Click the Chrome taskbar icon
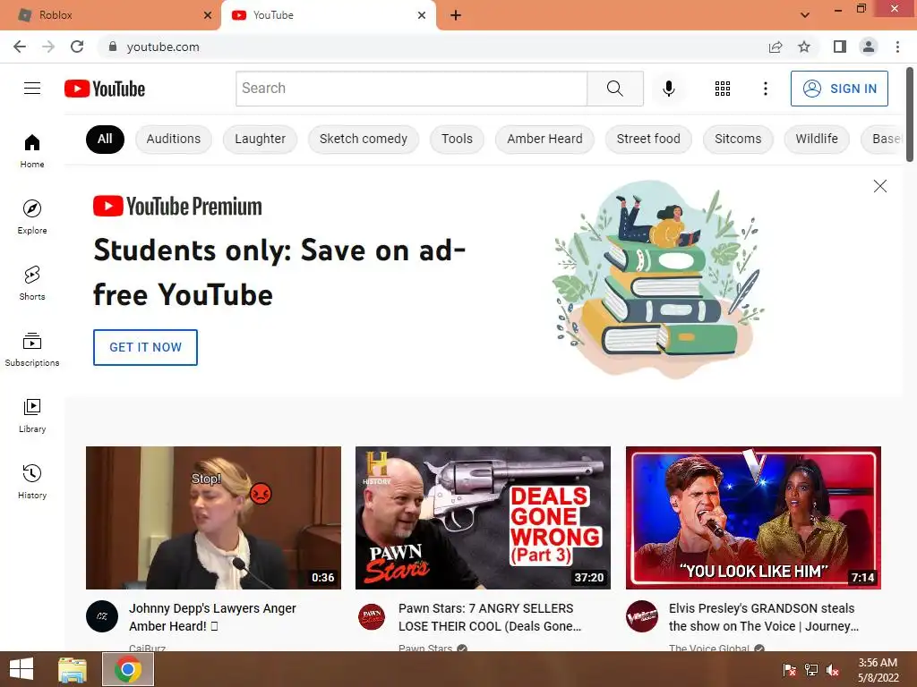 127,669
